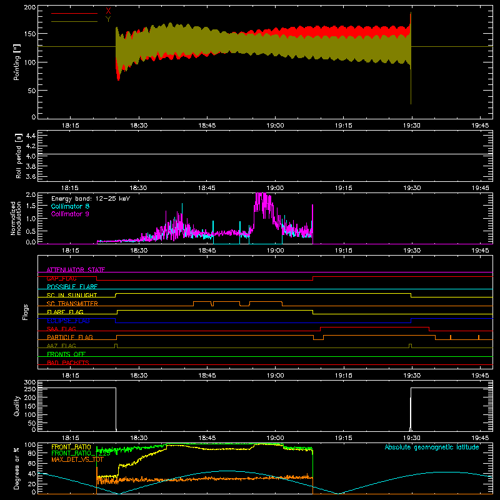Click the A4Z_FLAG label
The height and width of the screenshot is (500, 500).
tap(61, 346)
